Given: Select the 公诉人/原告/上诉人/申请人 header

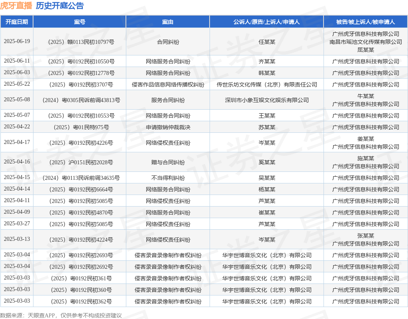Looking at the screenshot, I should 267,22.
